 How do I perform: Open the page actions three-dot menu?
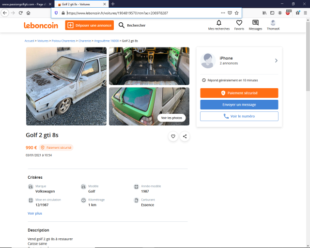(223, 13)
